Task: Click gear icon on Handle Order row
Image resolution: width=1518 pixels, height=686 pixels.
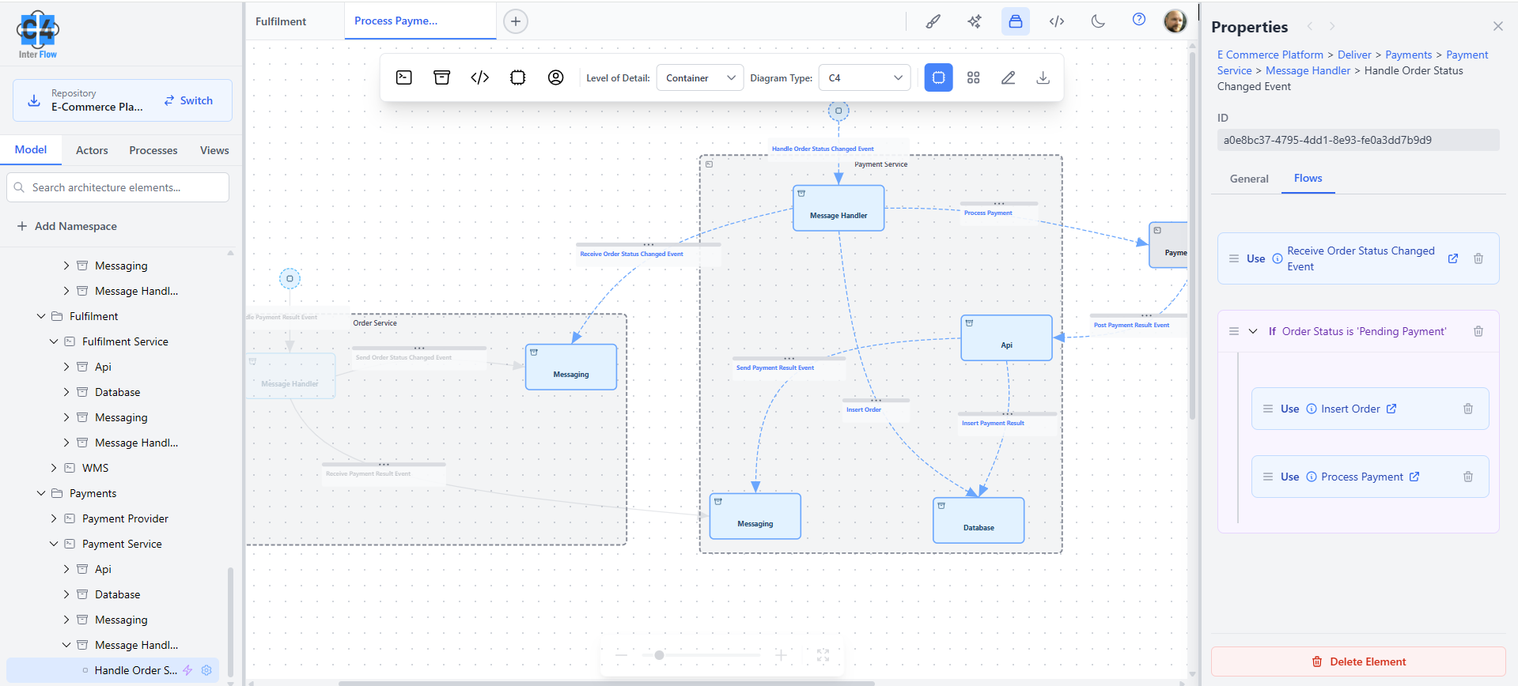Action: (206, 670)
